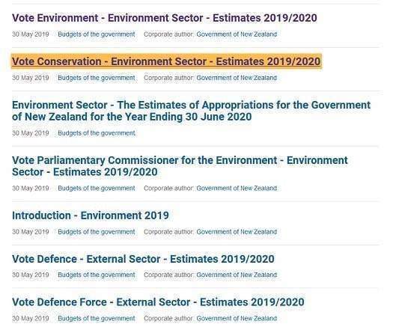Click Budgets of the government under Introduction - Environment
This screenshot has width=396, height=330.
[x=97, y=232]
